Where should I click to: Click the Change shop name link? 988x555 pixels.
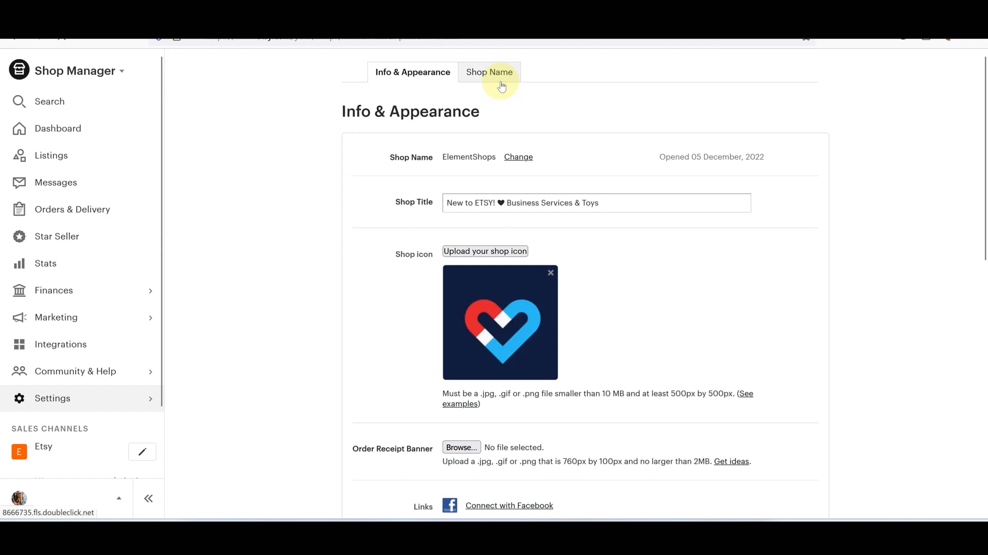pyautogui.click(x=518, y=157)
